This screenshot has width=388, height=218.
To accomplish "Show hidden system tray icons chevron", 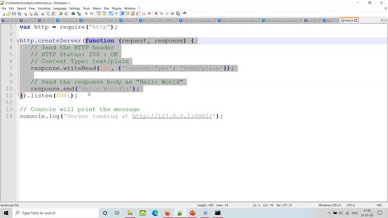I will pyautogui.click(x=329, y=213).
